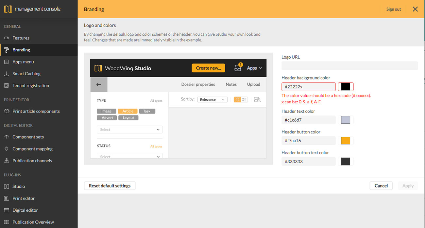Click the Branding paint roller icon

coord(7,50)
